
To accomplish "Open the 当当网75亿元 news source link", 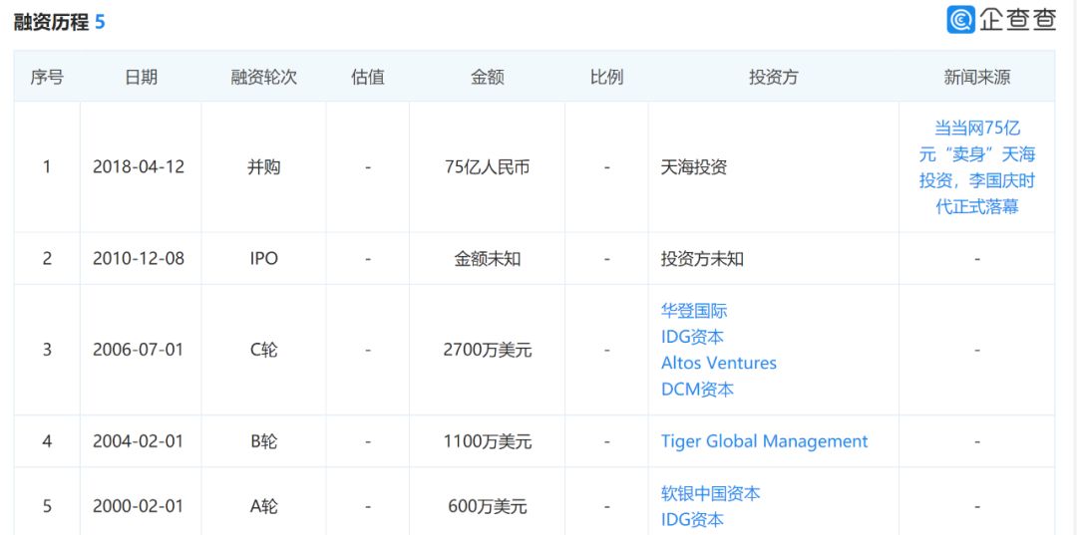I will (976, 167).
